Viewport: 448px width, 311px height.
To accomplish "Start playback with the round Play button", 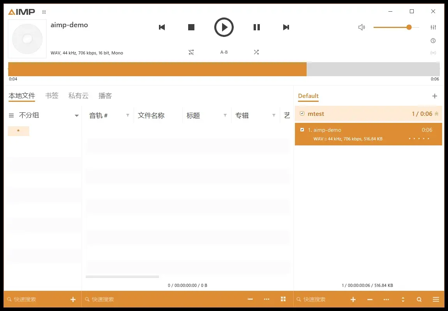I will click(224, 27).
